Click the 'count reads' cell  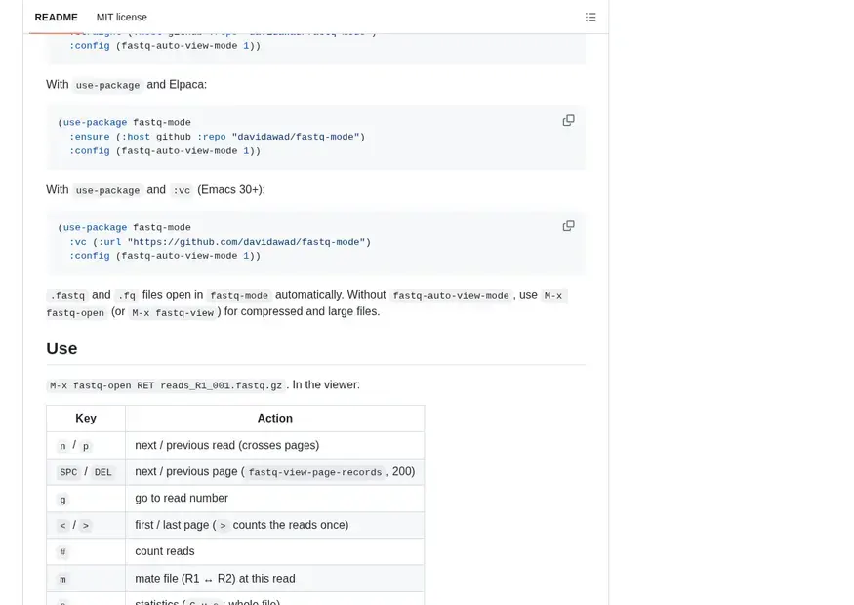274,551
